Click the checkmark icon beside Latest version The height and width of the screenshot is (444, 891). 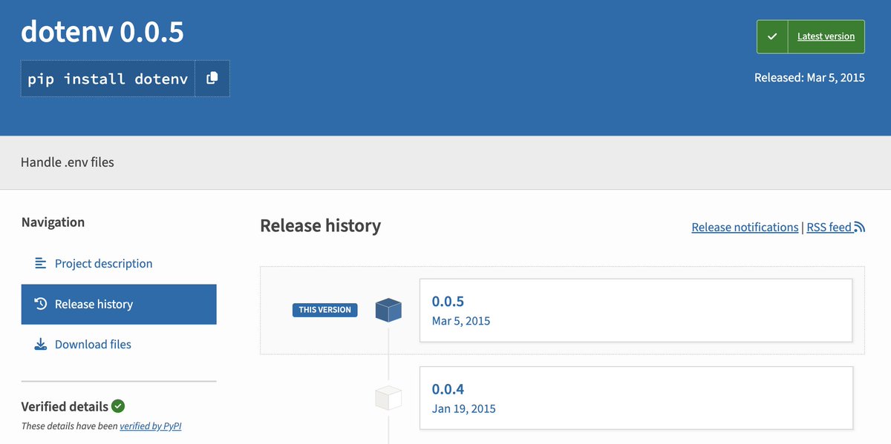pyautogui.click(x=772, y=36)
